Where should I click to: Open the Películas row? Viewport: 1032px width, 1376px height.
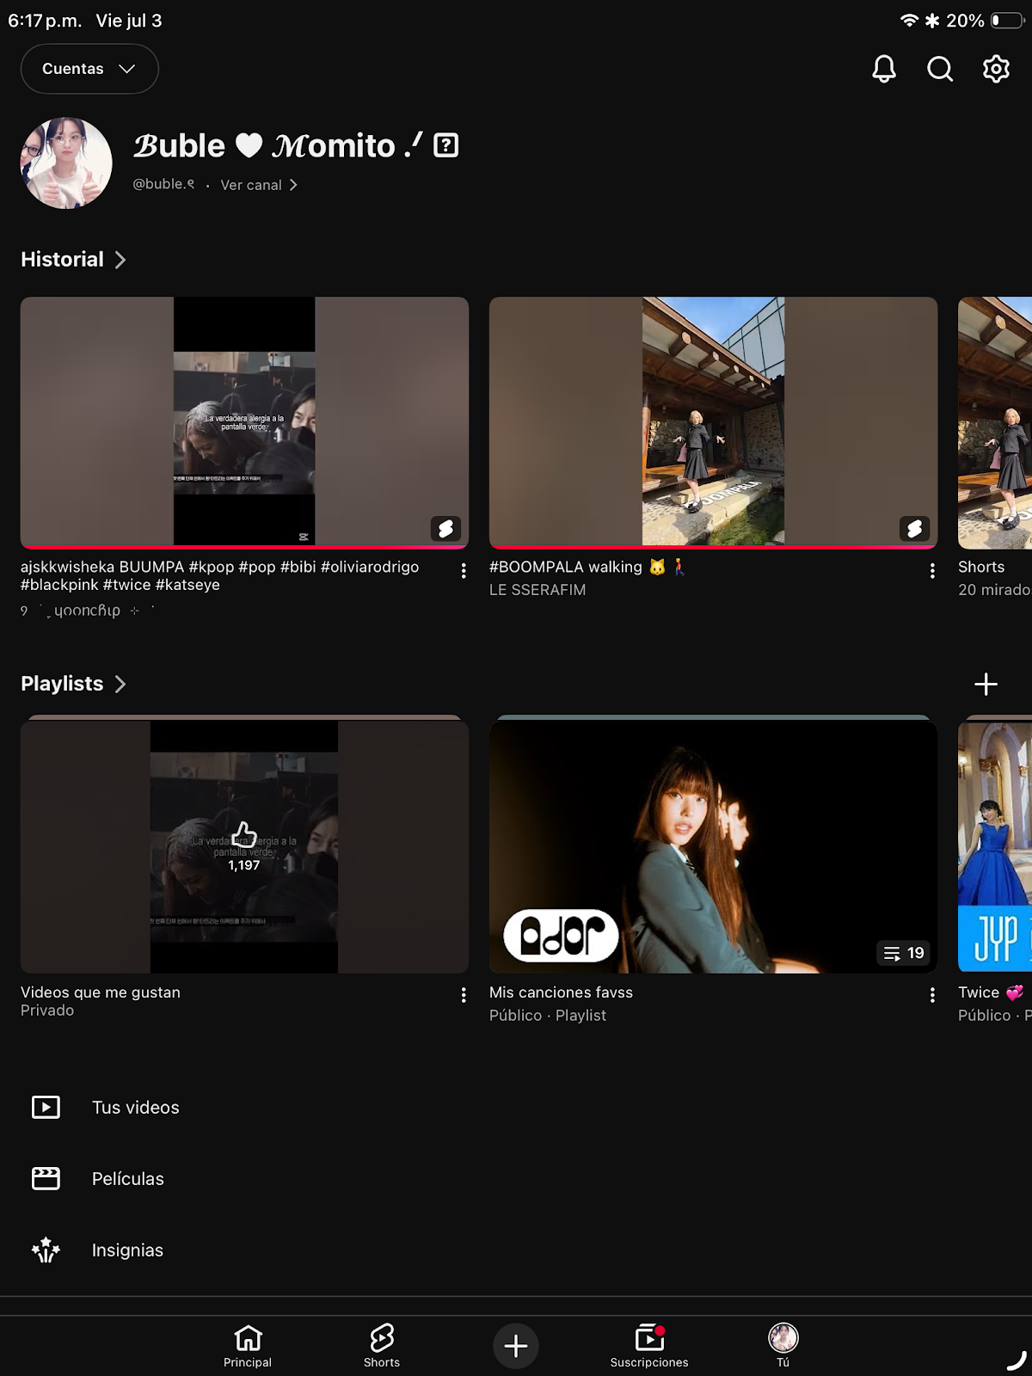click(516, 1179)
